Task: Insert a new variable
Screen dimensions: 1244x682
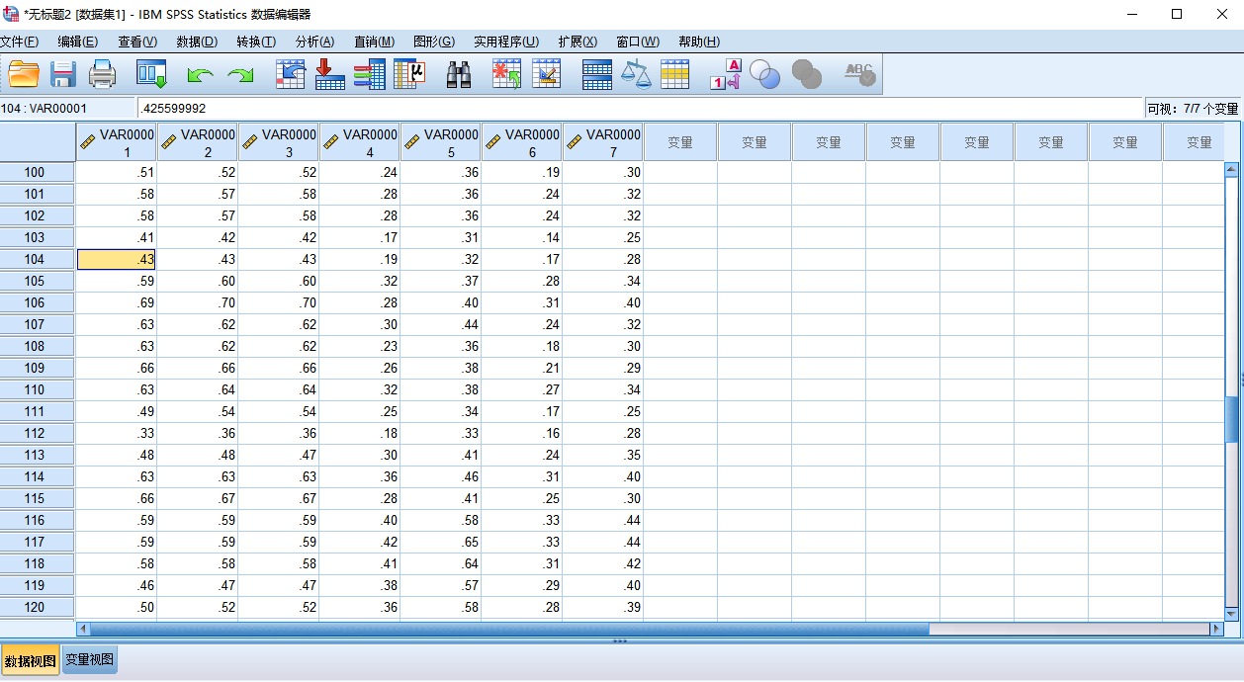Action: click(545, 73)
